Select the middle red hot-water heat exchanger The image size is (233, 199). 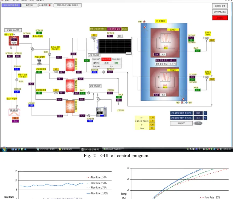click(x=70, y=86)
